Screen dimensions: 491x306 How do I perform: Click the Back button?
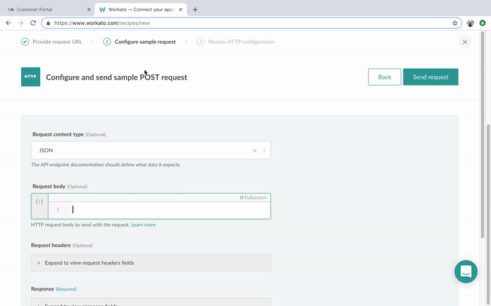[x=385, y=77]
